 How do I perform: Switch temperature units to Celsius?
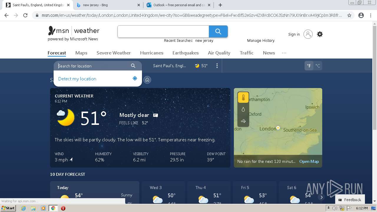coord(318,66)
